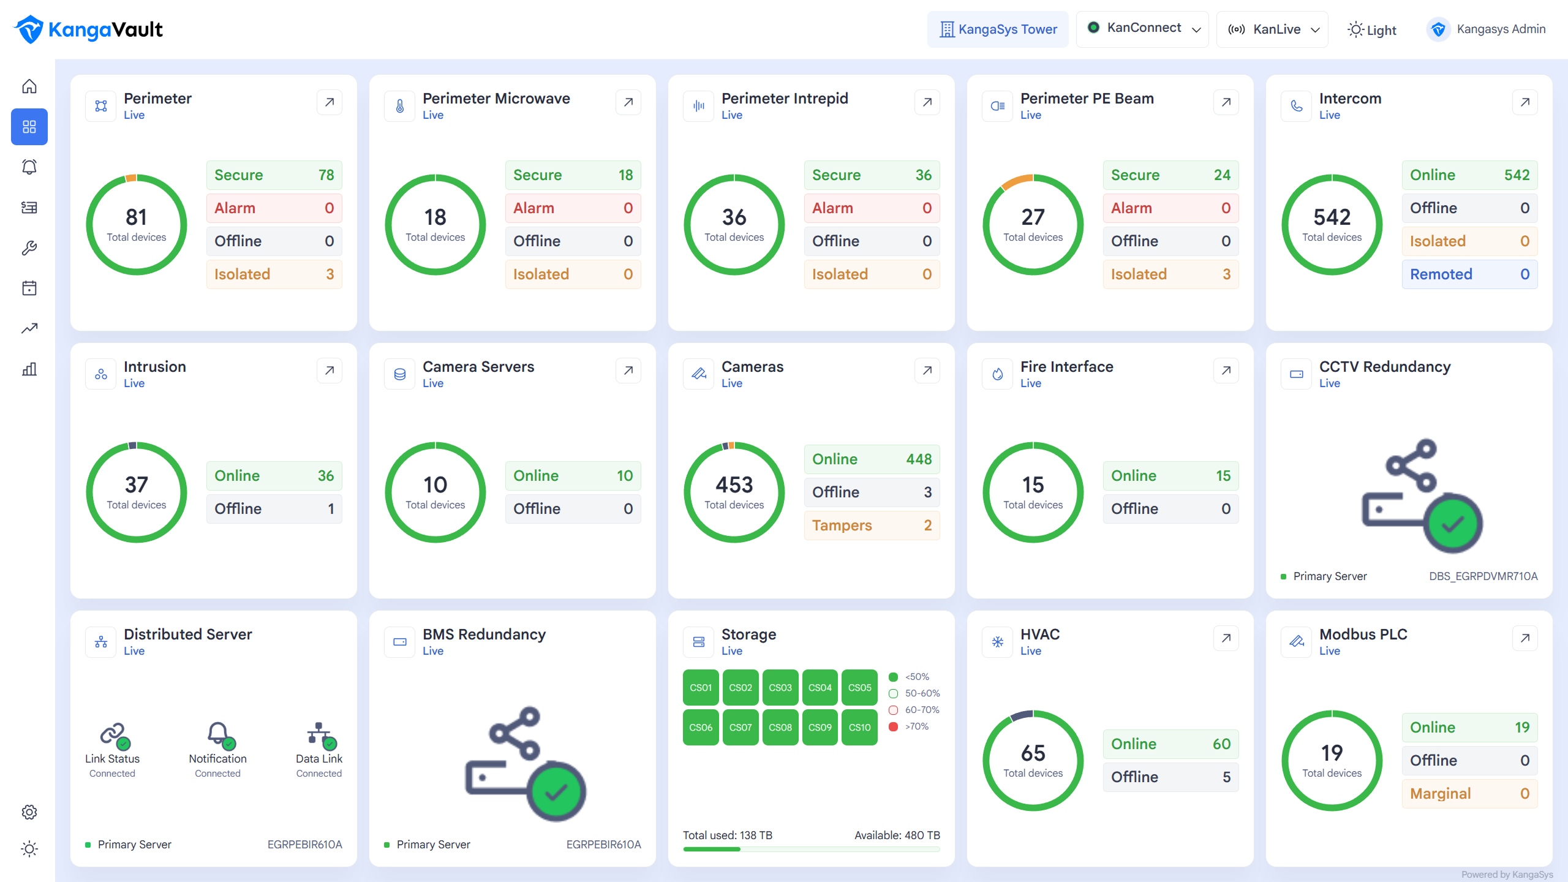Image resolution: width=1568 pixels, height=882 pixels.
Task: Select the CS07 storage tile
Action: coord(741,727)
